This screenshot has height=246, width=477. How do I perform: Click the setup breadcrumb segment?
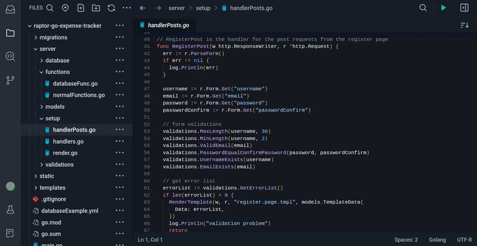[x=203, y=8]
